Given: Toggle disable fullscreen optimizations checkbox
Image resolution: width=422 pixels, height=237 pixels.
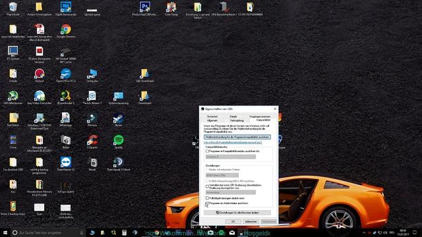Looking at the screenshot, I should (x=207, y=198).
